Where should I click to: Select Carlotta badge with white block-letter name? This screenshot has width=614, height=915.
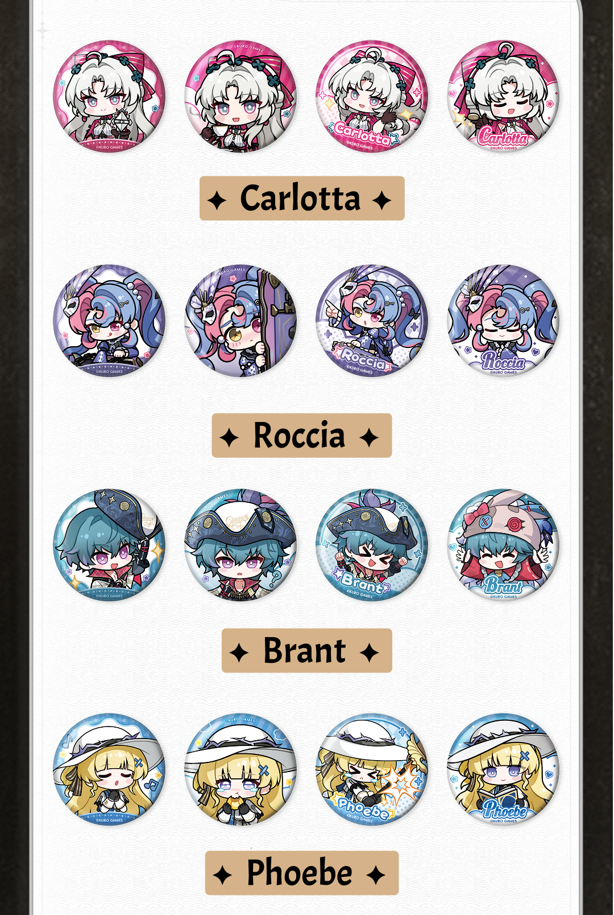[372, 96]
